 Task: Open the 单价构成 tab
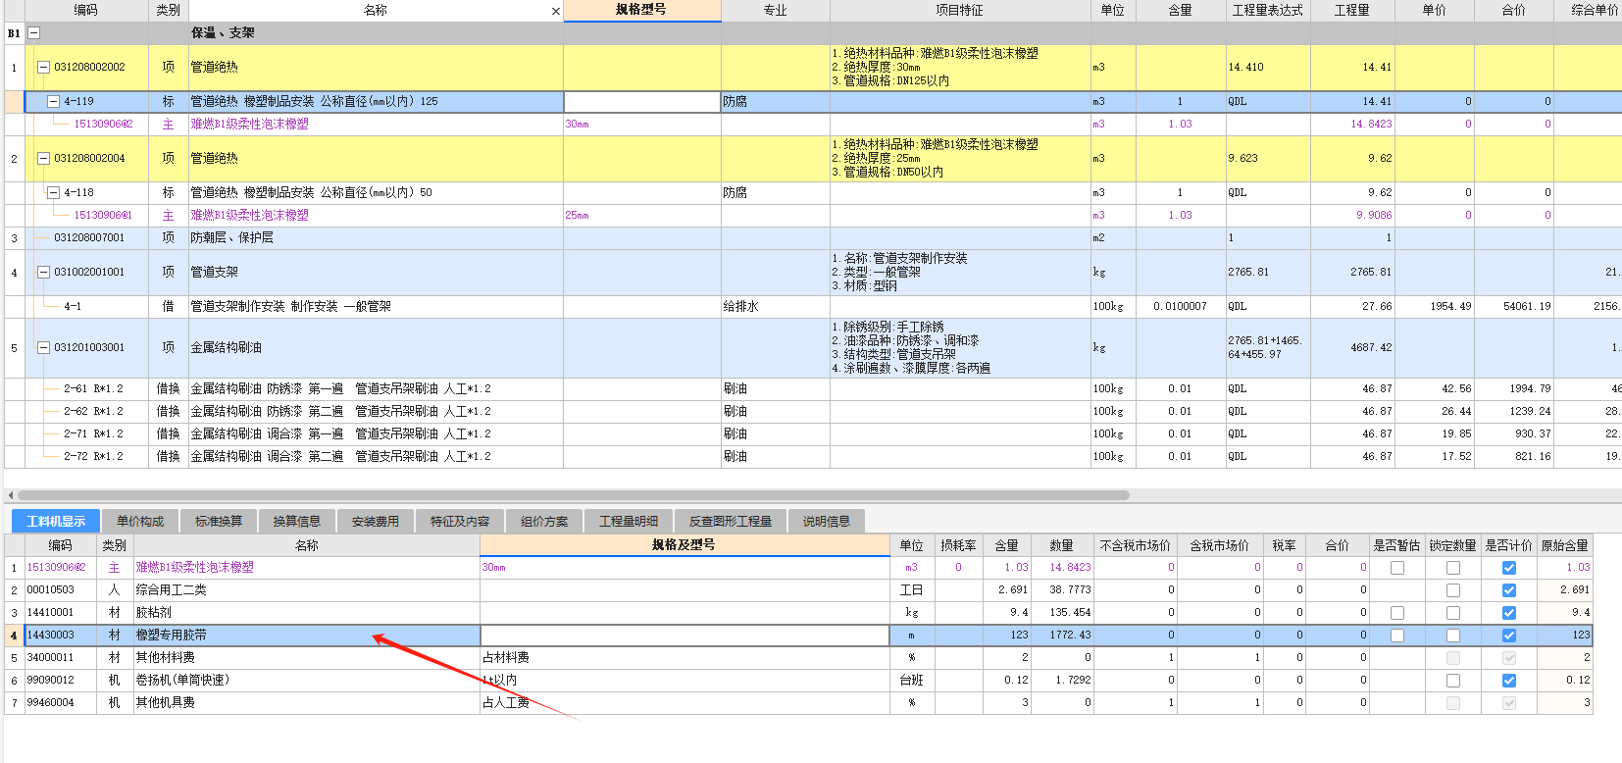click(140, 521)
